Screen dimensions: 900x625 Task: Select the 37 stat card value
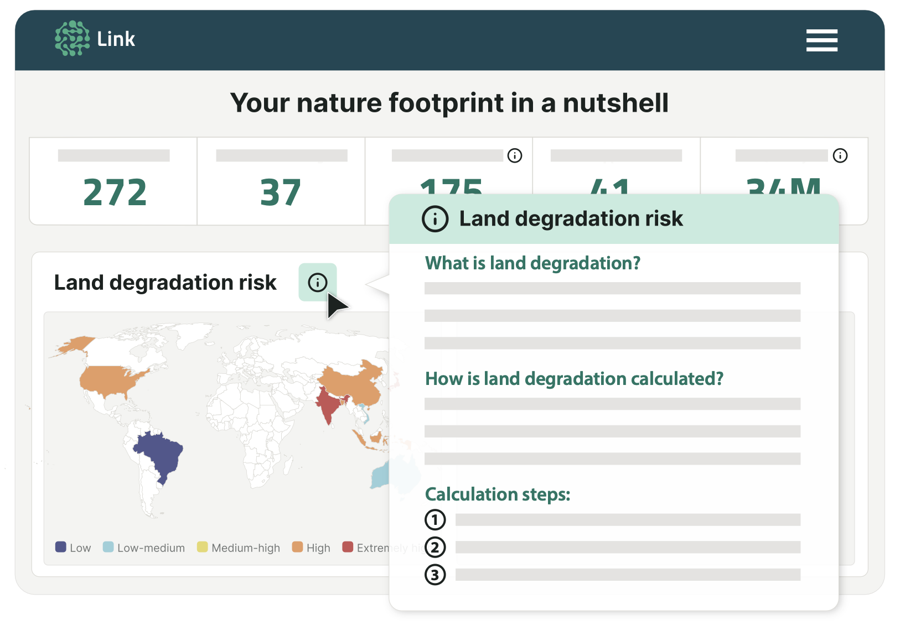click(x=281, y=192)
